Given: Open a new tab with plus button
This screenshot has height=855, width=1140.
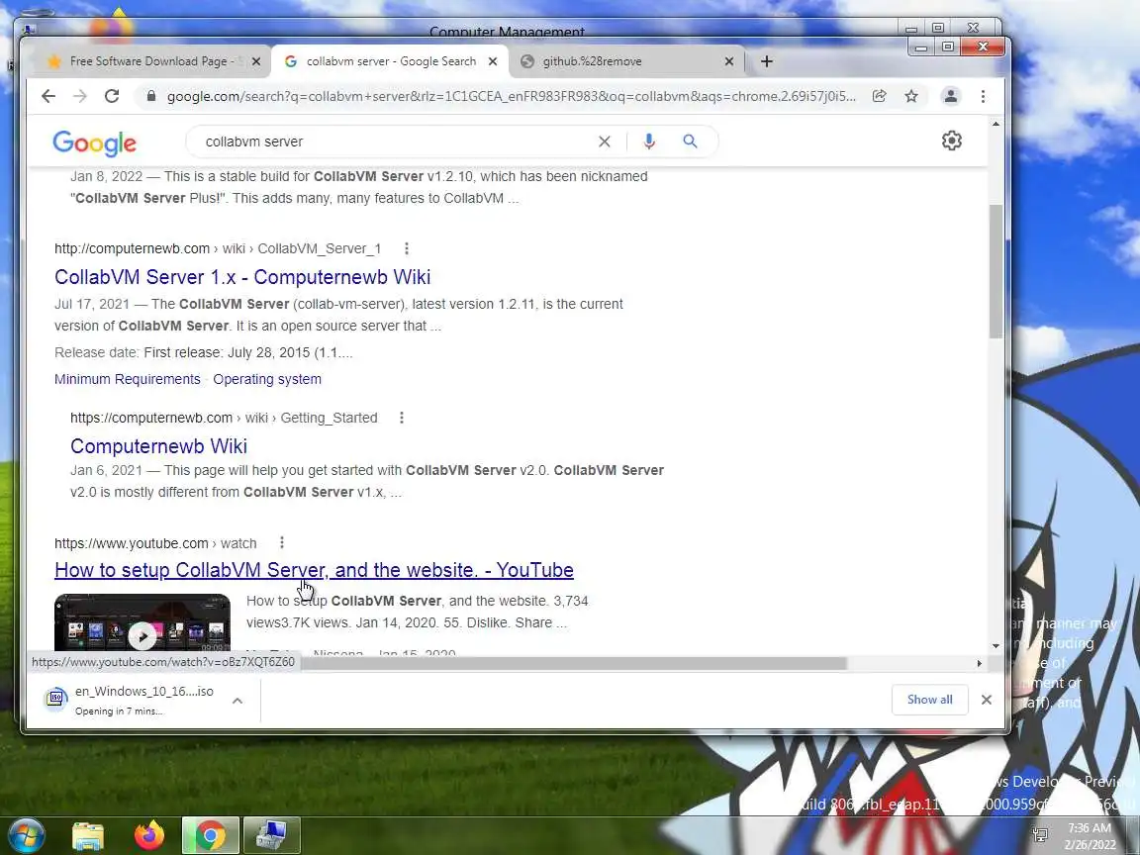Looking at the screenshot, I should [766, 61].
